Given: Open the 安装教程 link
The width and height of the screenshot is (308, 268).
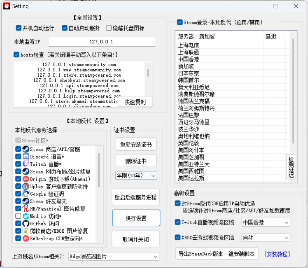Looking at the screenshot, I should (x=277, y=254).
